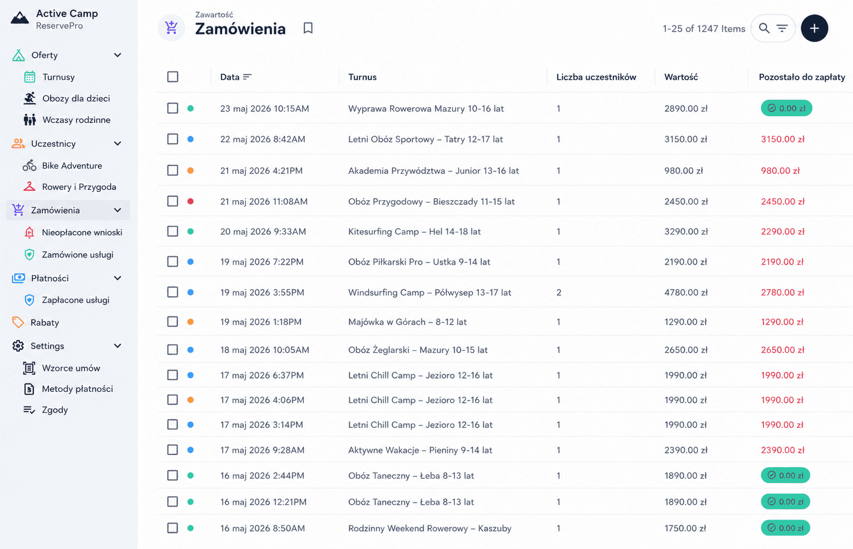Open Wzorce umów document icon
853x549 pixels.
pyautogui.click(x=29, y=368)
